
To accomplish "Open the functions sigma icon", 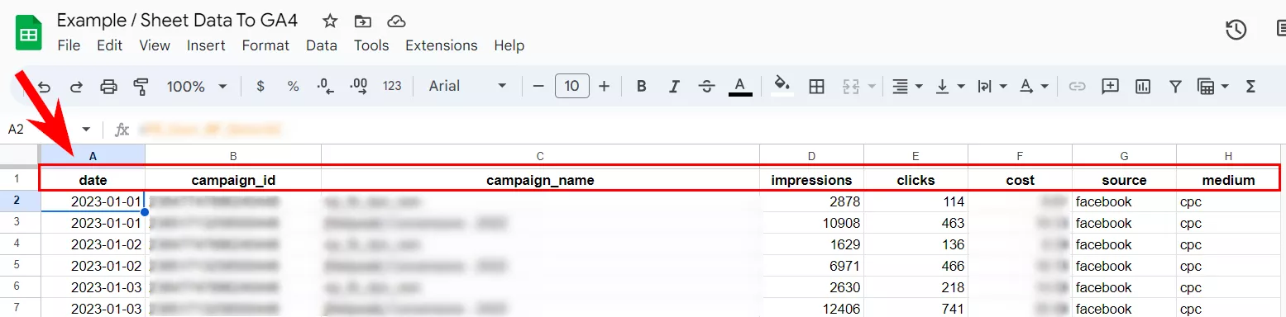I will [1250, 86].
